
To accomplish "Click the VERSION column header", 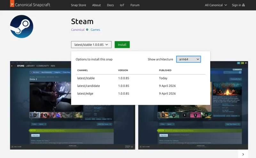I will [123, 70].
